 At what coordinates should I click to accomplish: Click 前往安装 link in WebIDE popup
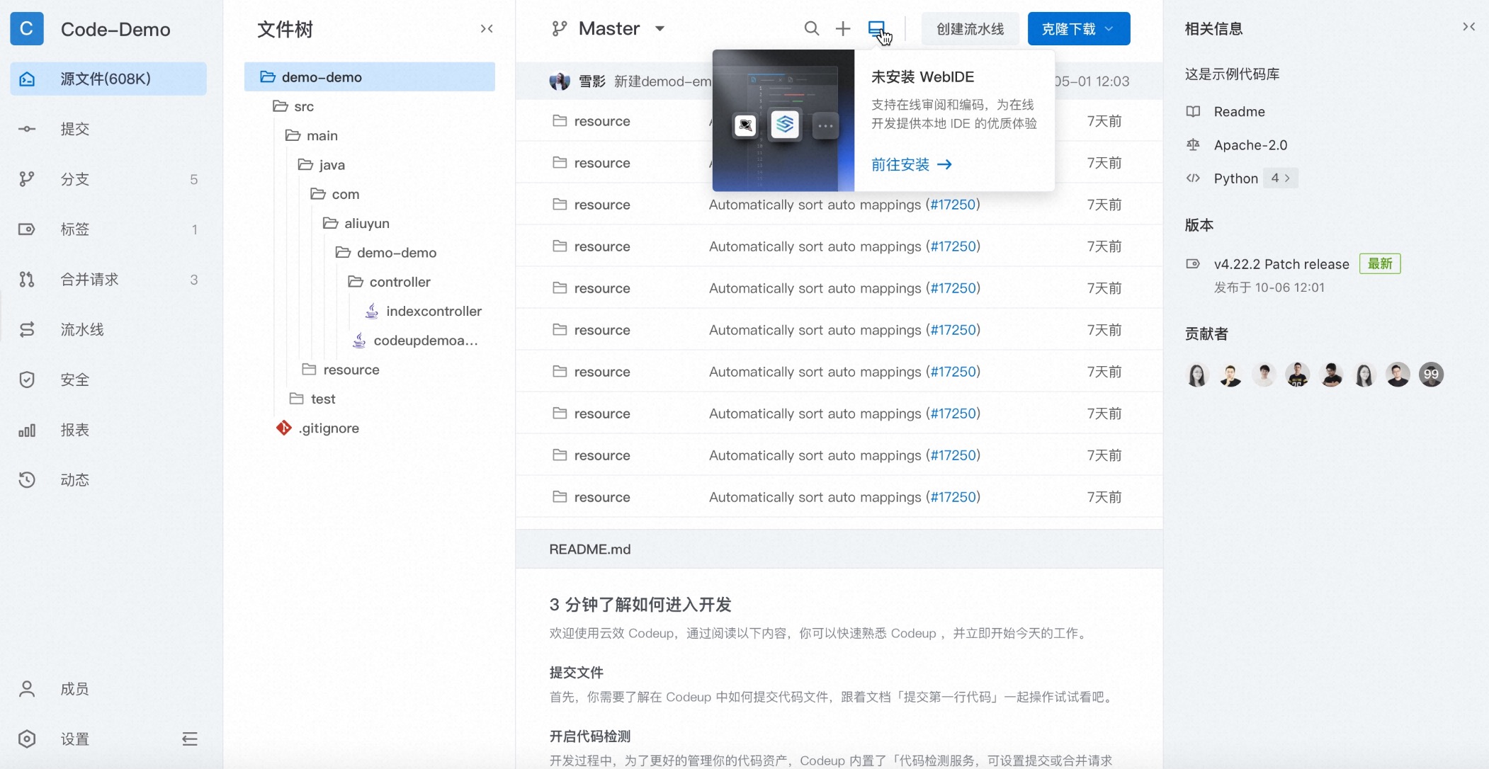coord(912,165)
